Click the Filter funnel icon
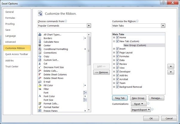The image size is (180, 124). [40, 89]
